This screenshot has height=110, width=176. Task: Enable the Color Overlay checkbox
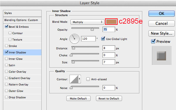pyautogui.click(x=6, y=71)
